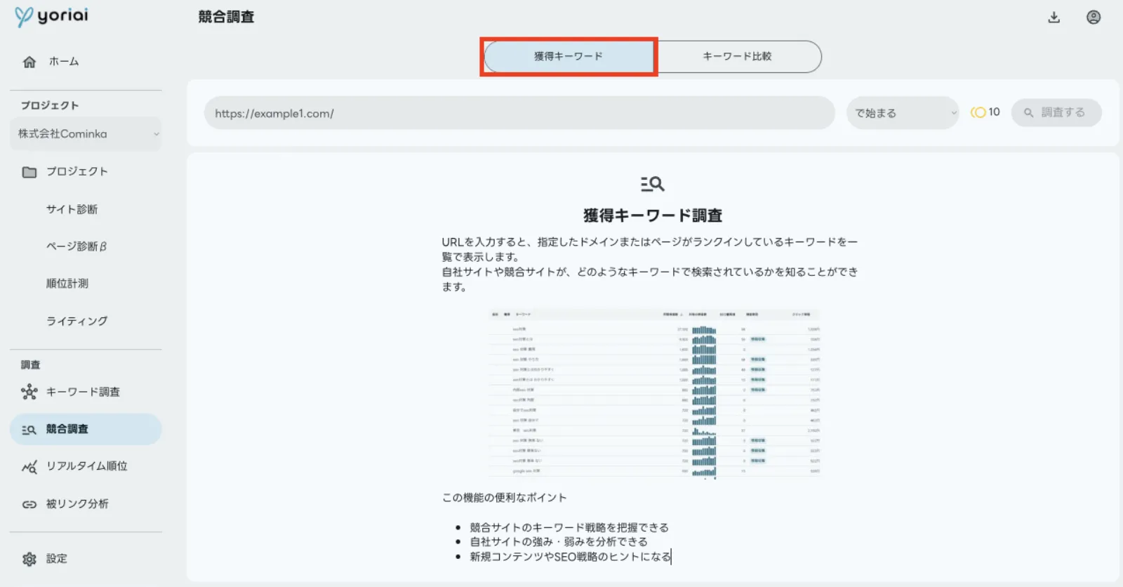Image resolution: width=1123 pixels, height=587 pixels.
Task: Click the キーワード調査 cluster icon
Action: 29,392
